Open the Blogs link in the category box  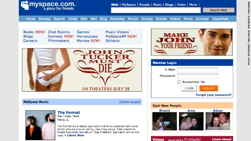pyautogui.click(x=28, y=36)
